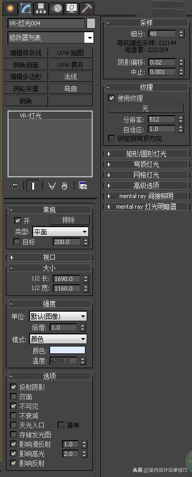Screen dimensions: 192x477
Task: Click the 编辑样条线 modifier button
Action: (x=26, y=53)
